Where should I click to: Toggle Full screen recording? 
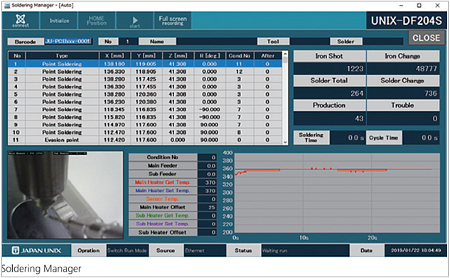coord(173,21)
